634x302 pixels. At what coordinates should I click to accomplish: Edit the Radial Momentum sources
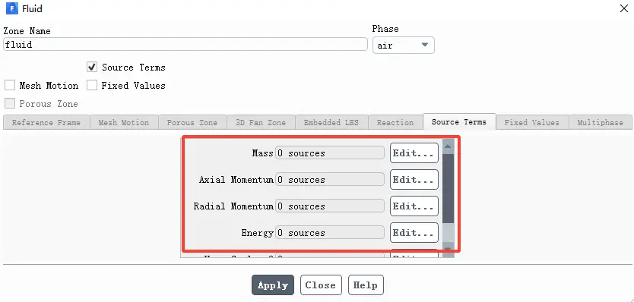point(414,206)
